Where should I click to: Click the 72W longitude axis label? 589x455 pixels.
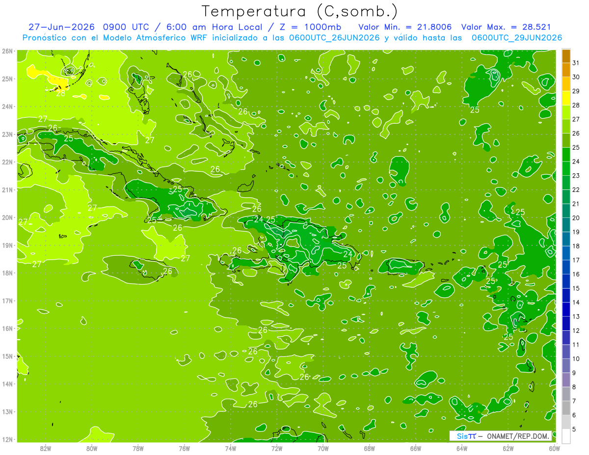click(277, 448)
